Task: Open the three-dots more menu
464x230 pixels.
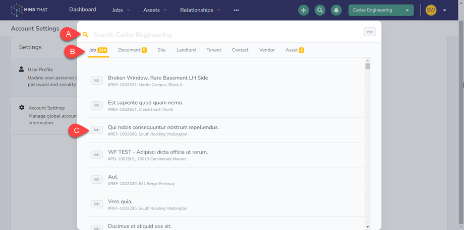Action: point(237,10)
